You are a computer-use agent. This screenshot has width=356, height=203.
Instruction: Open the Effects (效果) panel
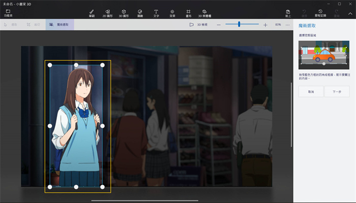[x=172, y=13]
